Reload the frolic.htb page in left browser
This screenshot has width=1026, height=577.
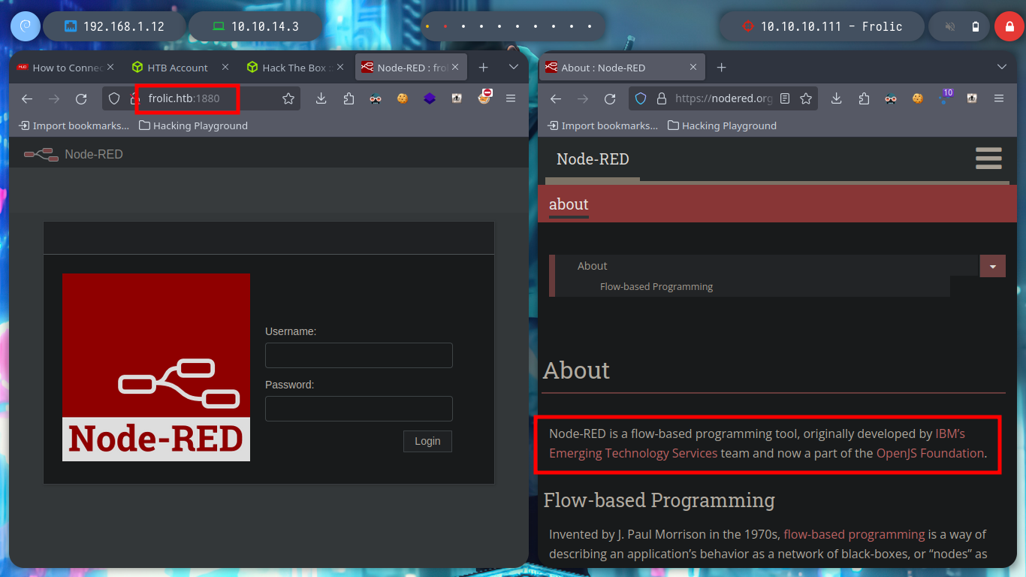coord(81,98)
